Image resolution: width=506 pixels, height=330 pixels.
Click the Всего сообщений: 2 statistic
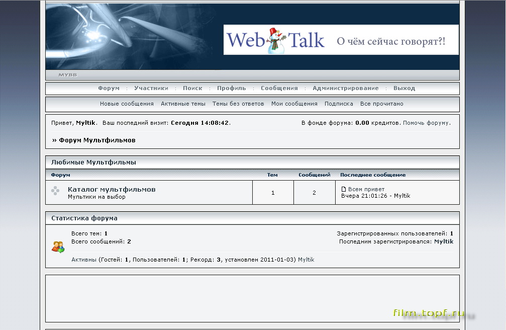pos(101,241)
